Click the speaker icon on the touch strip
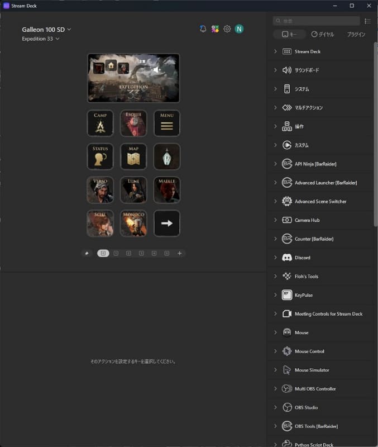Image resolution: width=378 pixels, height=447 pixels. (x=156, y=69)
